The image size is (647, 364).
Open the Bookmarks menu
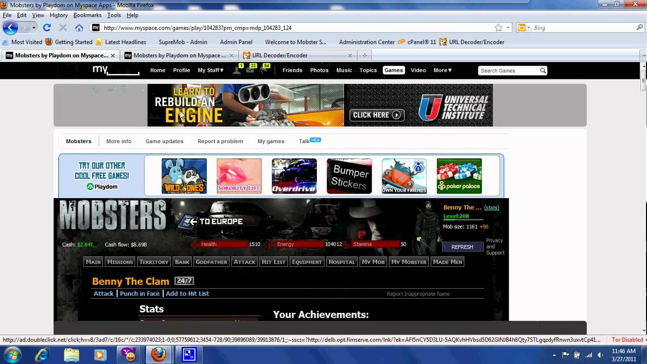click(87, 15)
